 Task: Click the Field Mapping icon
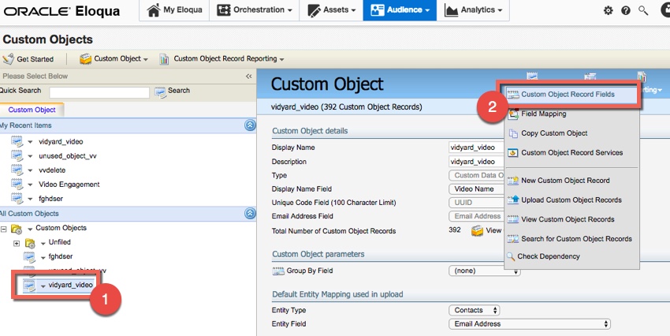(513, 114)
